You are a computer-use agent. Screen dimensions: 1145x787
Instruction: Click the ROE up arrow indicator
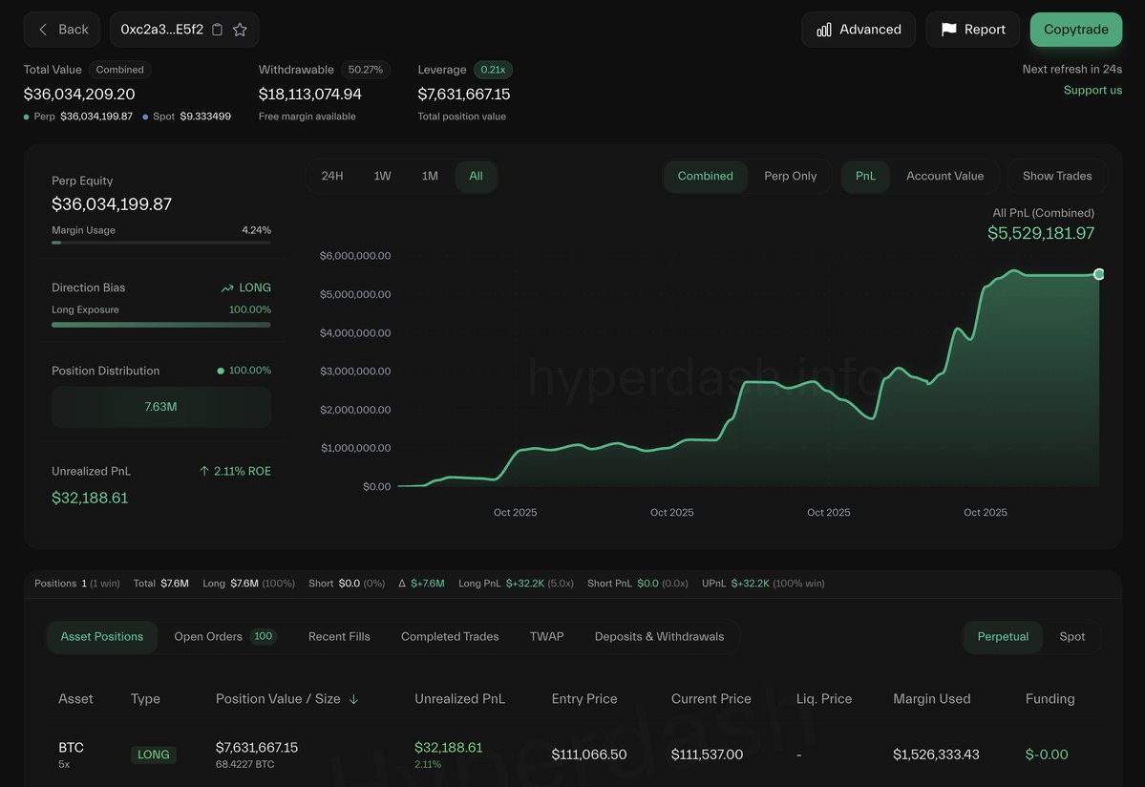coord(204,471)
